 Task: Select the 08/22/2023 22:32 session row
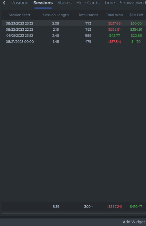pyautogui.click(x=74, y=29)
